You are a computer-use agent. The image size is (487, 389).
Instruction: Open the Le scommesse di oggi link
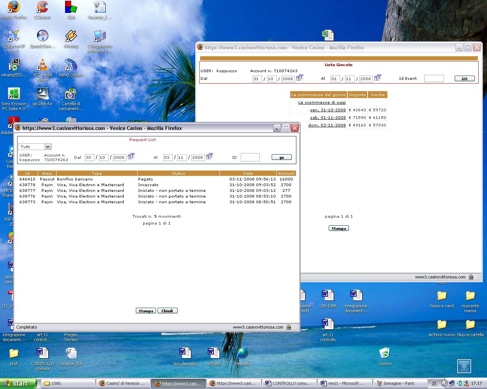click(x=322, y=102)
